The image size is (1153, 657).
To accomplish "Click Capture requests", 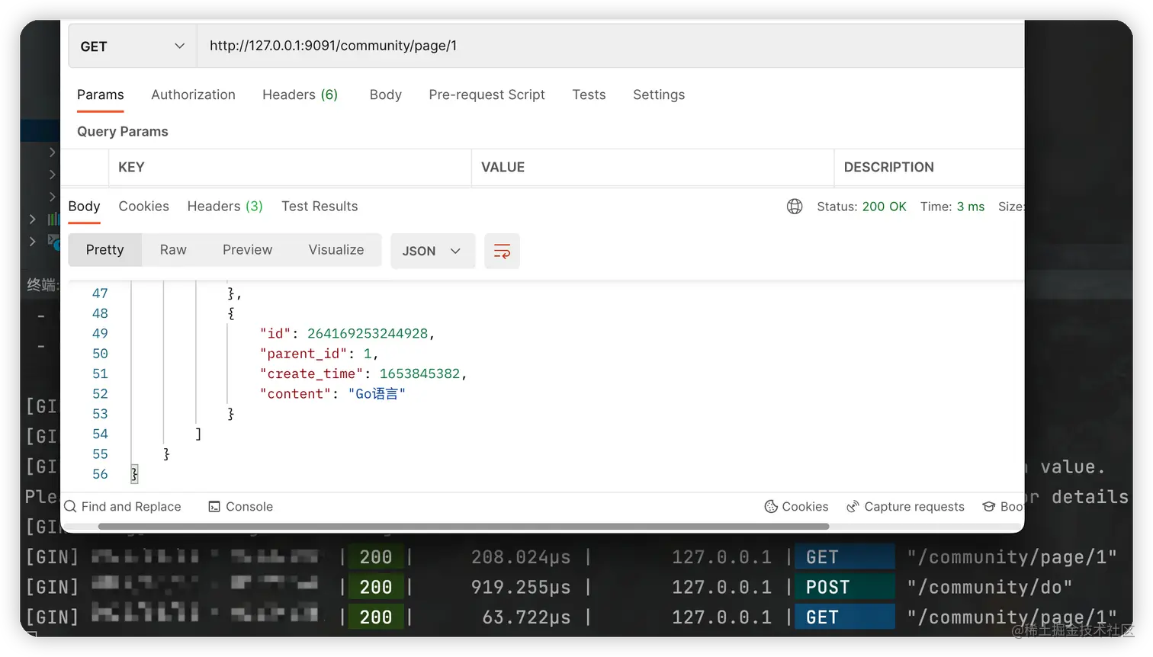I will pos(905,507).
